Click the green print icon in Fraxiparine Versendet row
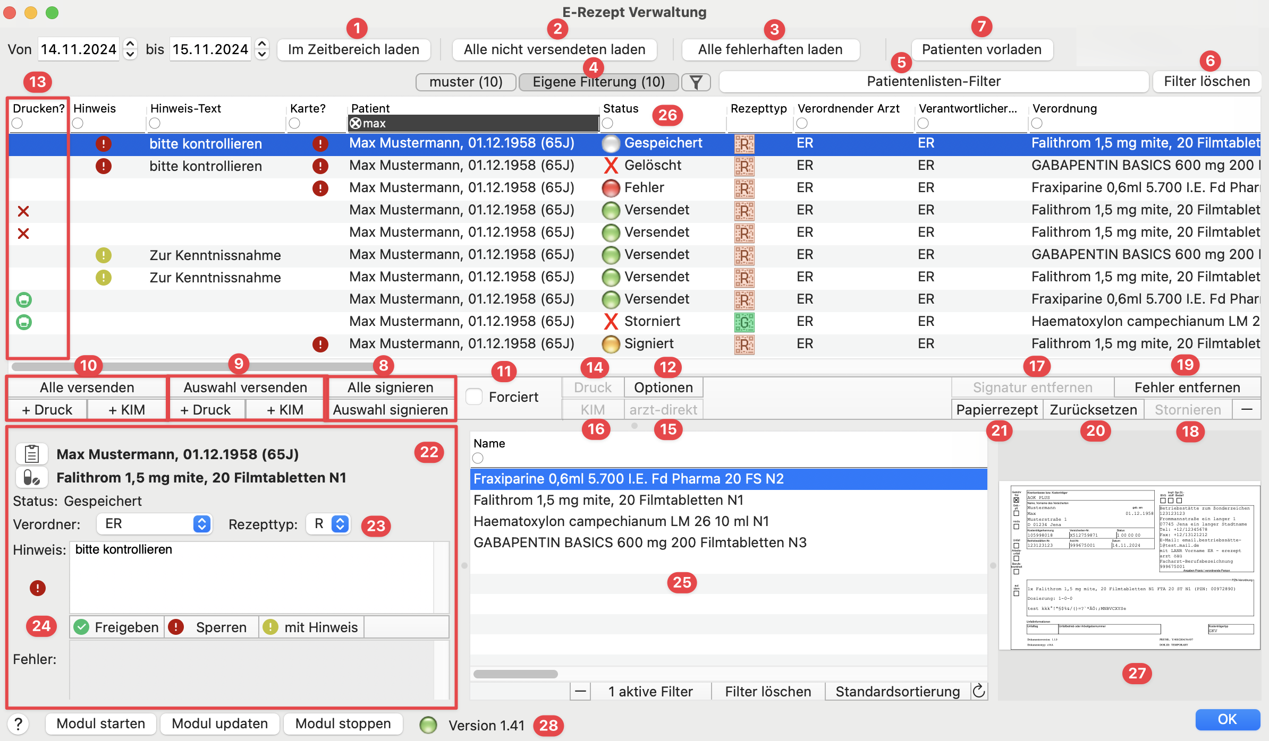The image size is (1269, 741). 24,300
